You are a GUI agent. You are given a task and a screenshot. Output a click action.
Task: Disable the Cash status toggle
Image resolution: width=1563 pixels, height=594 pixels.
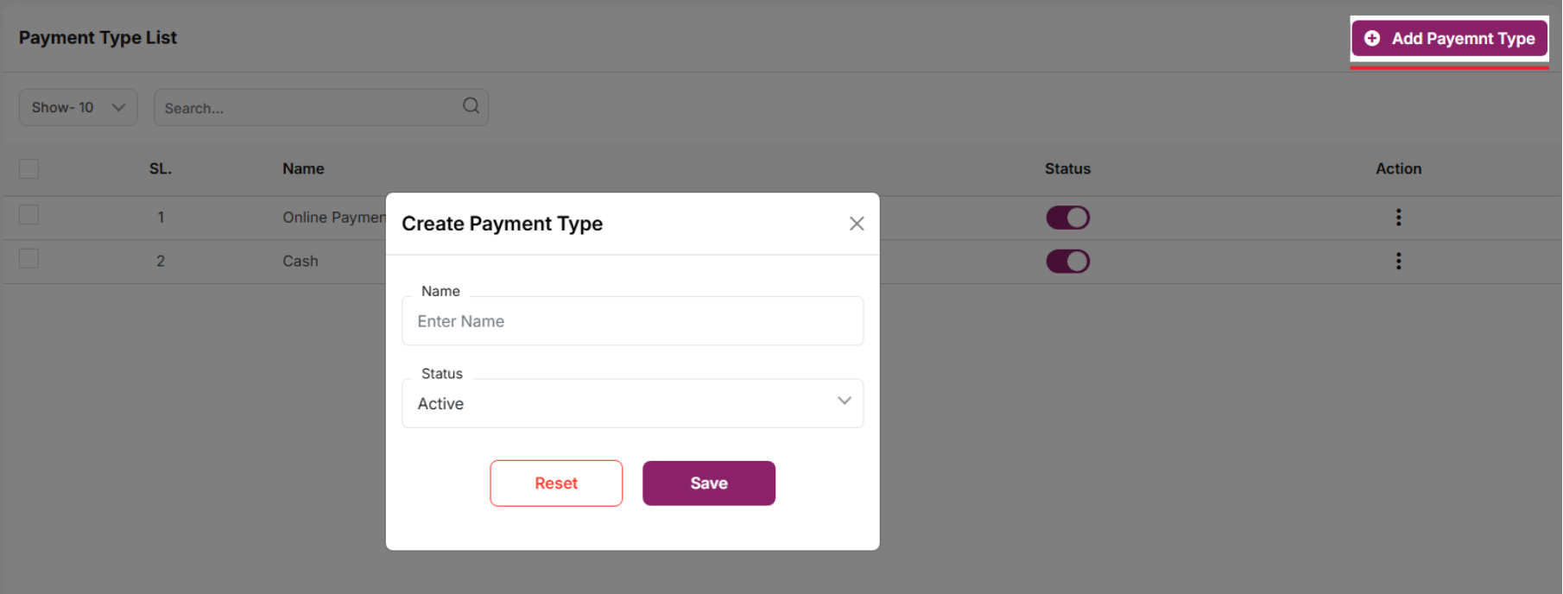1067,261
